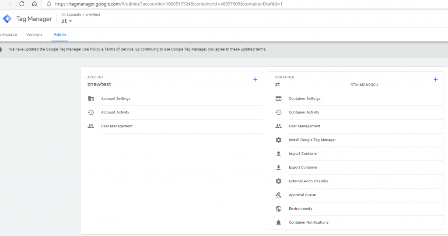Open External Account Links

tap(308, 181)
